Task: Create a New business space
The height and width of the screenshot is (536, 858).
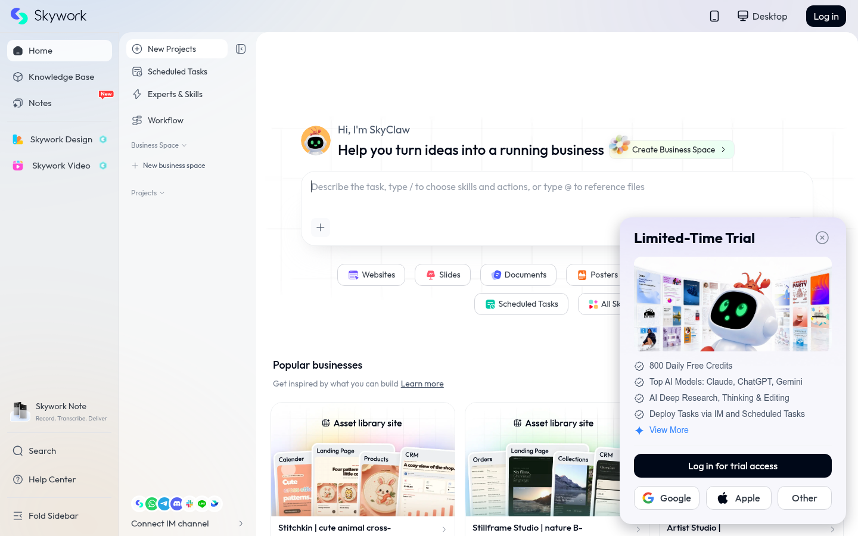Action: coord(169,166)
